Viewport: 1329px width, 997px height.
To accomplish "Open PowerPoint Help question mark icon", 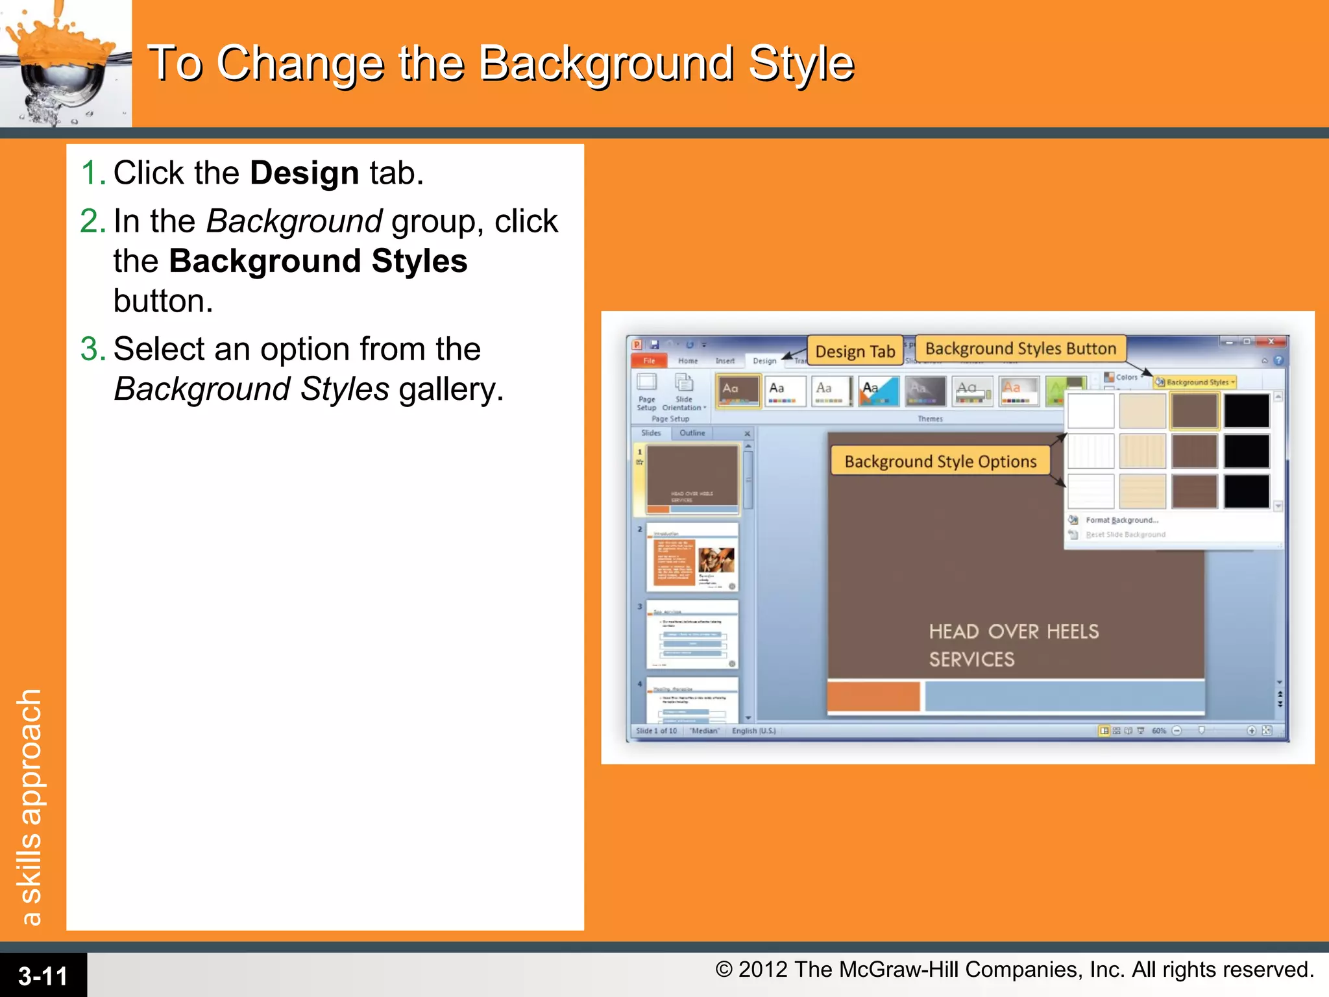I will pyautogui.click(x=1278, y=360).
